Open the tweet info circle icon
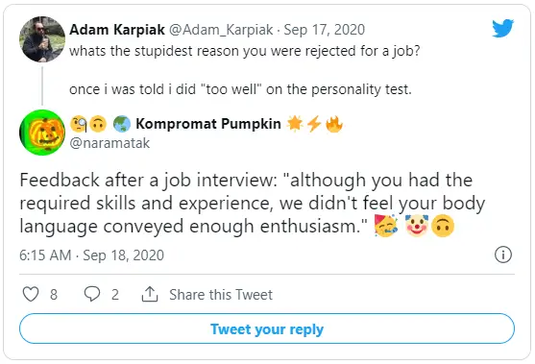 click(503, 255)
